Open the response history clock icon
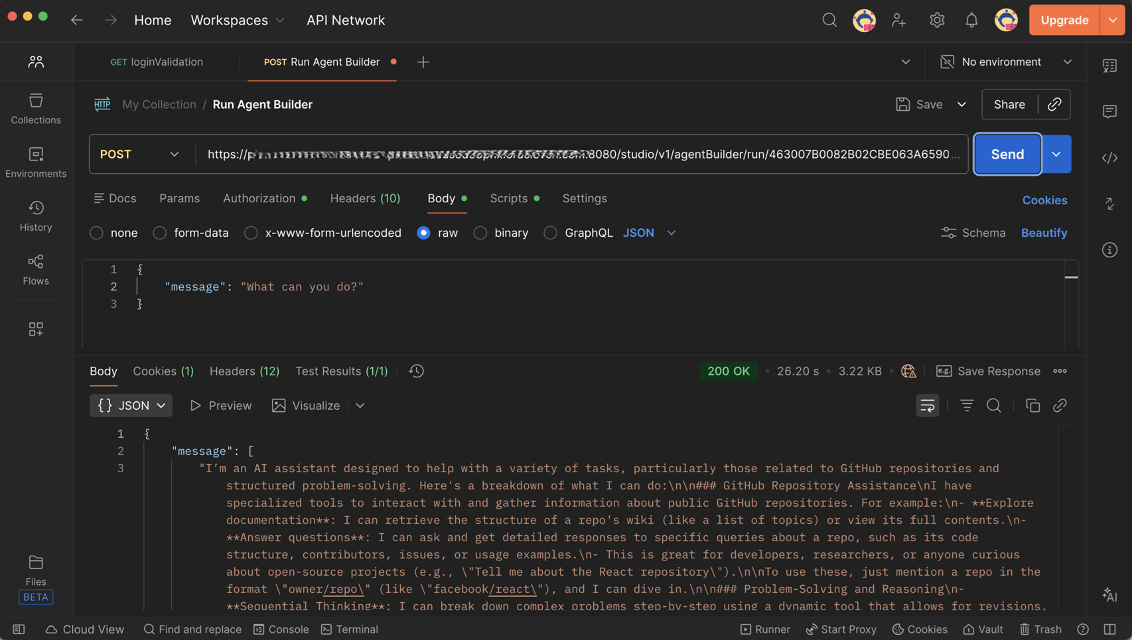The height and width of the screenshot is (640, 1132). click(x=416, y=371)
